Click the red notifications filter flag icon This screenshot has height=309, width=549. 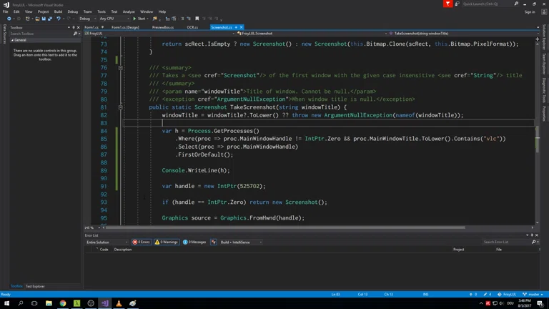click(447, 4)
